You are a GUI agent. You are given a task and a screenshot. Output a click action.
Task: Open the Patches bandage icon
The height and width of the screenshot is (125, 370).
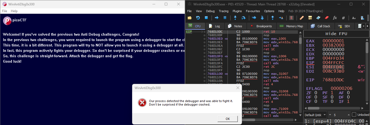[302, 18]
